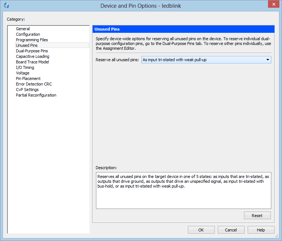Screen dimensions: 282x241
Task: Choose Capacitive Loading category
Action: pos(32,56)
